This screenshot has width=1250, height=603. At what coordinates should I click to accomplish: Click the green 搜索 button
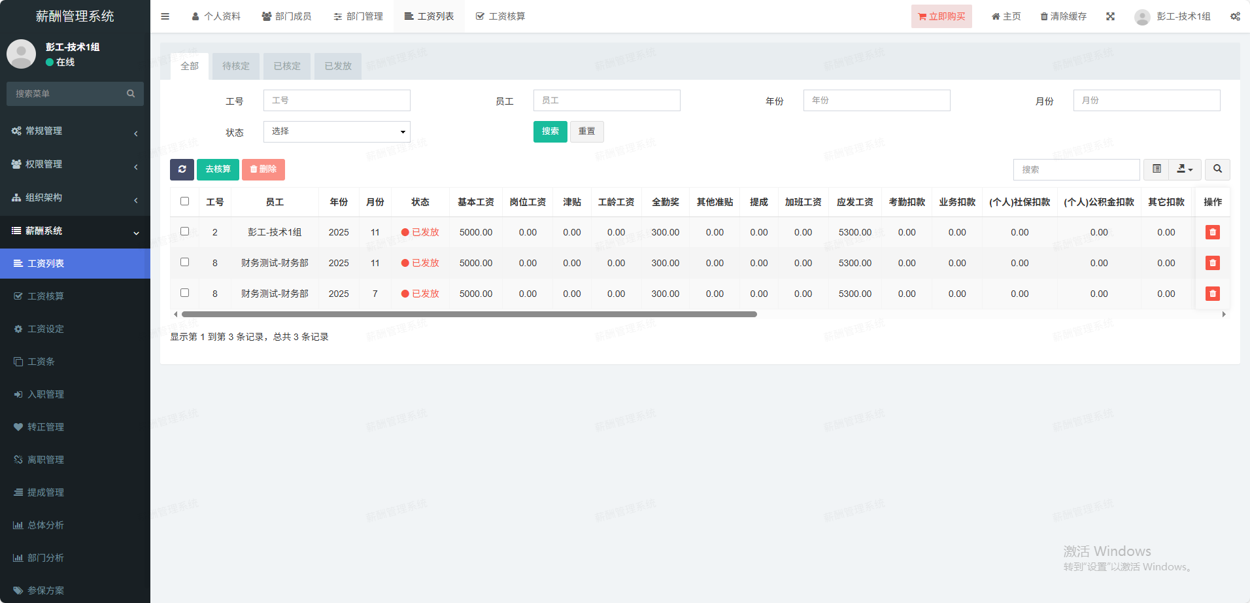pyautogui.click(x=550, y=131)
